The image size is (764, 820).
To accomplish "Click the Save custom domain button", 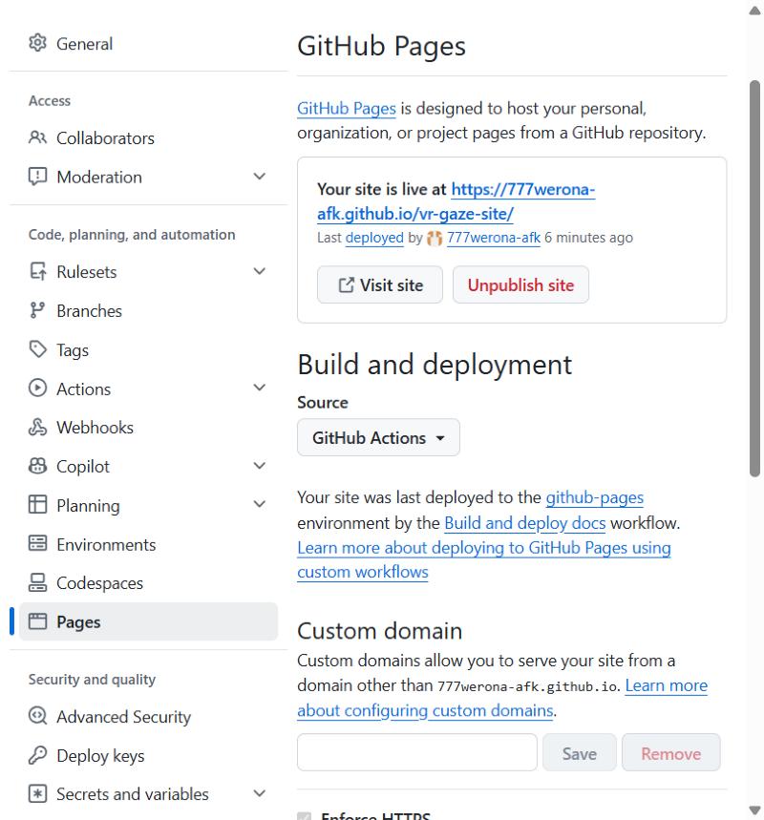I will pos(580,752).
